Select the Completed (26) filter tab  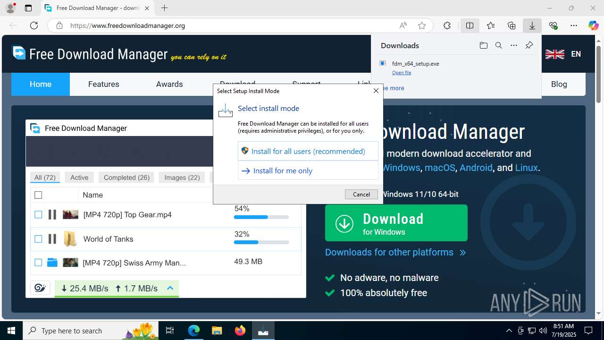coord(126,178)
